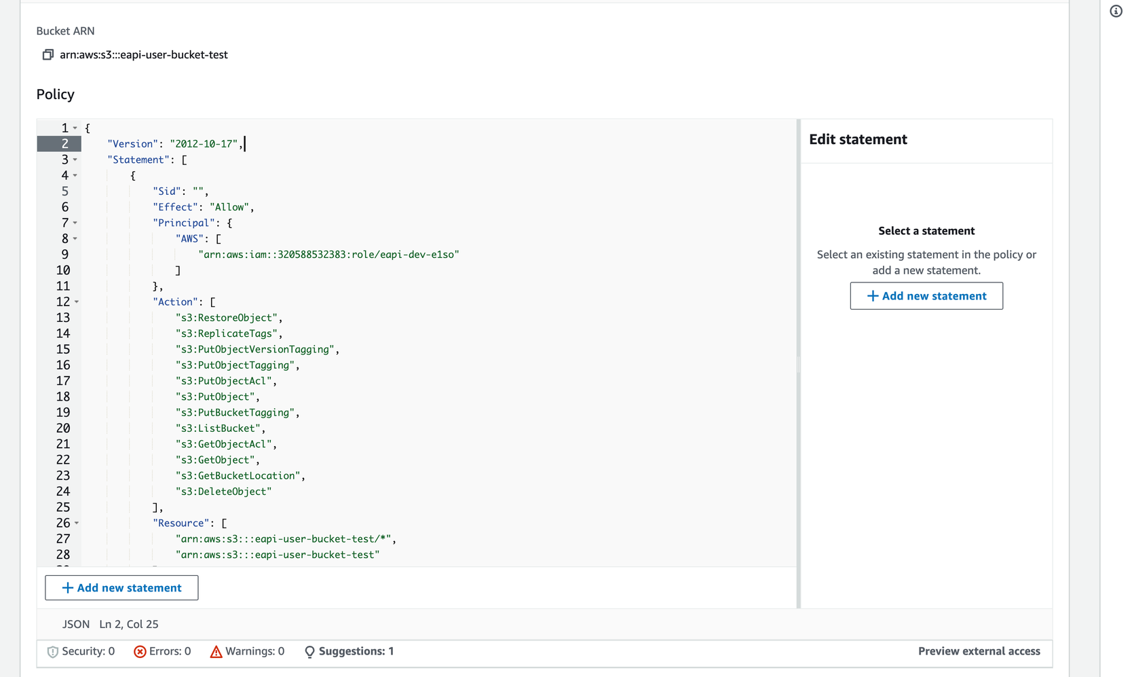Screen dimensions: 1132x677
Task: Collapse the AWS array fold arrow on line 8
Action: 75,238
